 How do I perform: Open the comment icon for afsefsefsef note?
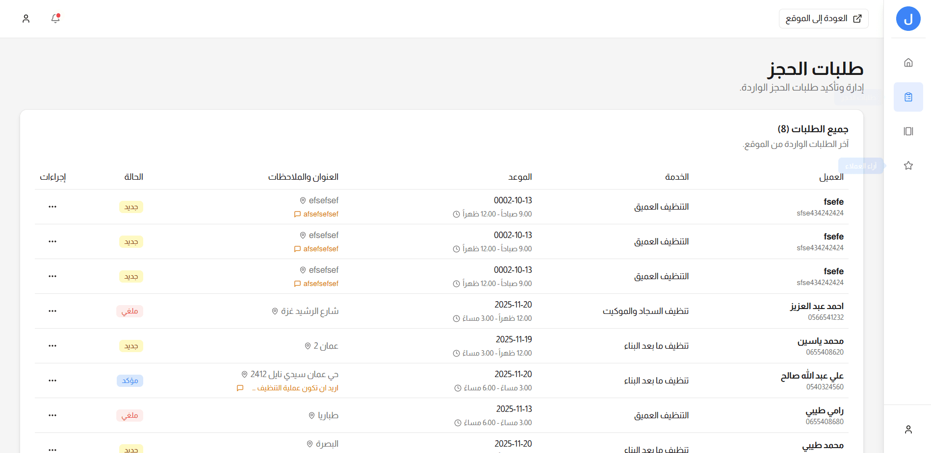click(x=297, y=214)
